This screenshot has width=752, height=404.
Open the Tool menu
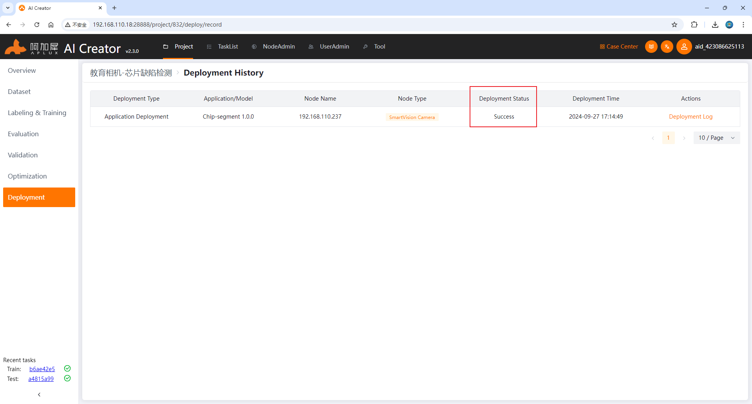pyautogui.click(x=374, y=47)
